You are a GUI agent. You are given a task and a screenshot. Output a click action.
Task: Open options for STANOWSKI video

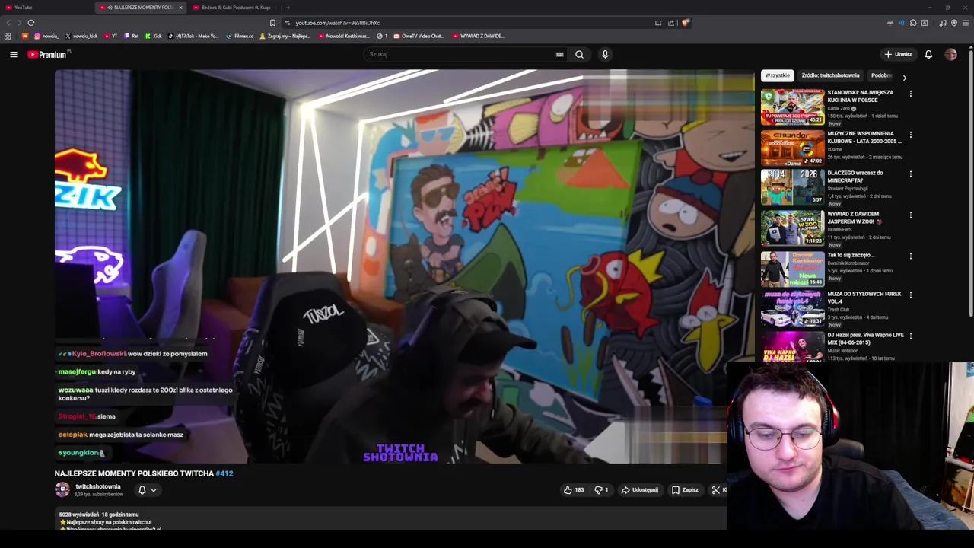911,94
